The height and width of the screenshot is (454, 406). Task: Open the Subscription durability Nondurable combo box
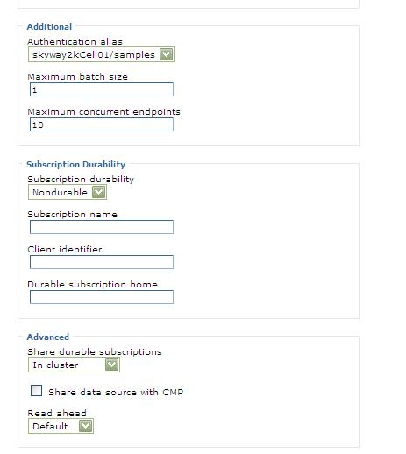click(68, 192)
